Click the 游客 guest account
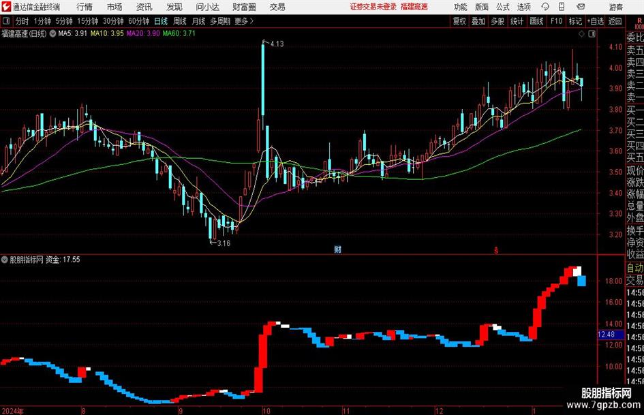This screenshot has width=644, height=415. coord(615,7)
